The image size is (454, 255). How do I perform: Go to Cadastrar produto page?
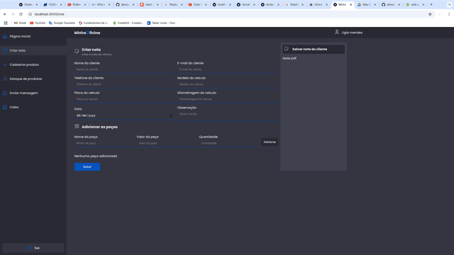point(24,64)
